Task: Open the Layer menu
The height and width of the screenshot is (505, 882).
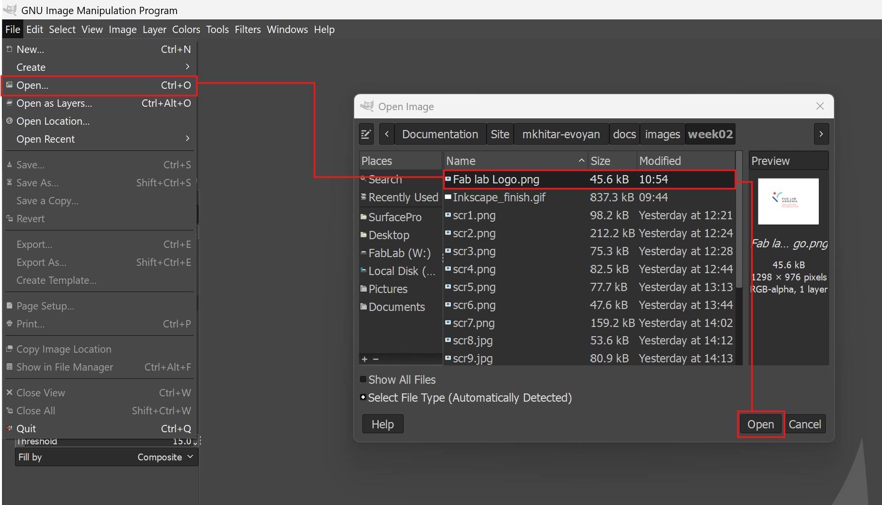Action: coord(154,30)
